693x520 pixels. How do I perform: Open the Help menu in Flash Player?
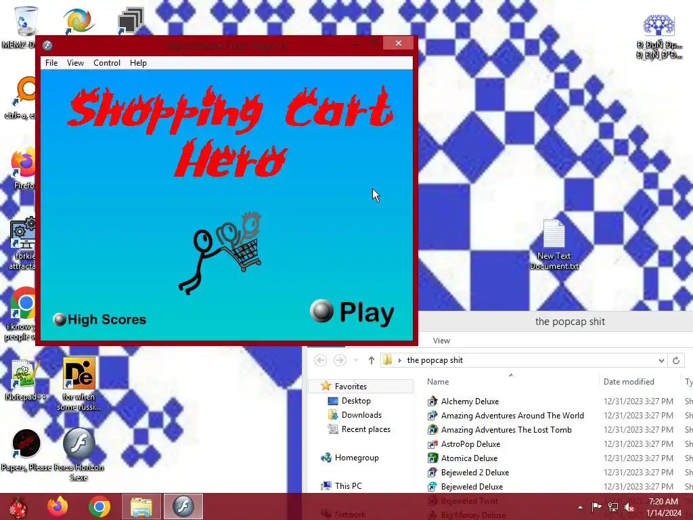tap(138, 63)
